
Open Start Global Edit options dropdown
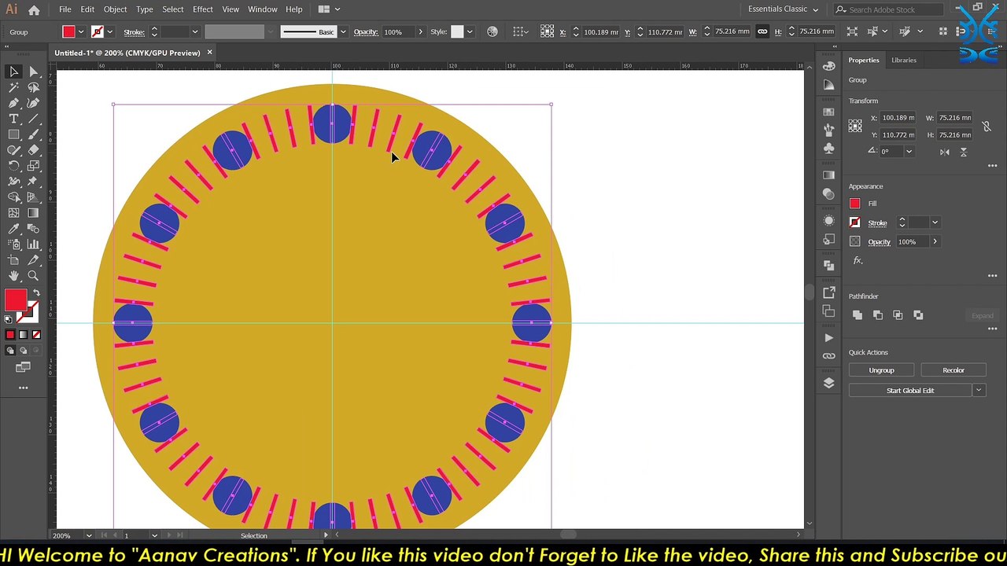pos(979,391)
